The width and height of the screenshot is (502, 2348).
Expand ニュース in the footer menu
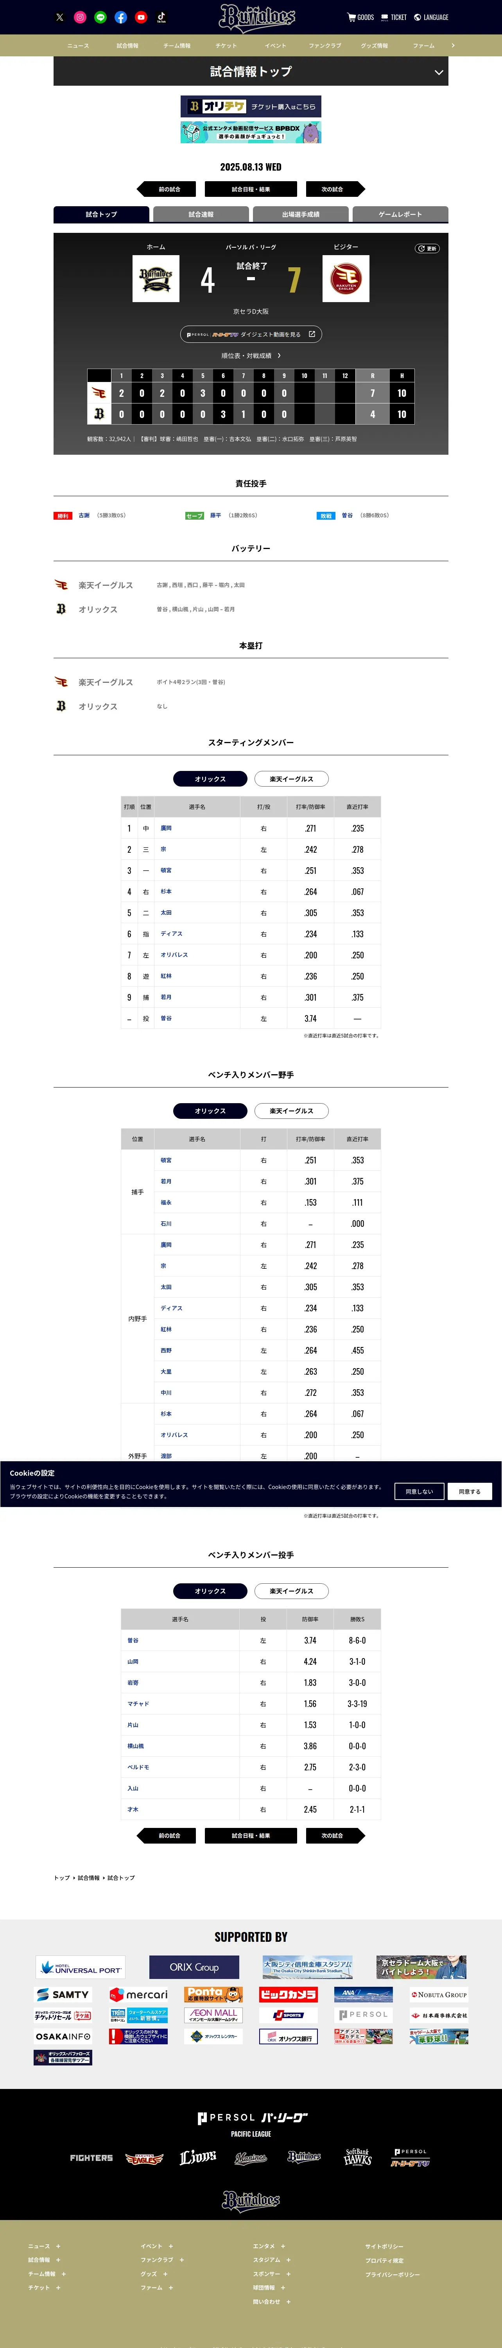(58, 2247)
